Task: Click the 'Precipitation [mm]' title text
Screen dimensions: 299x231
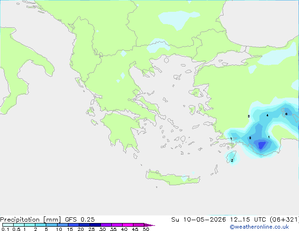Action: pyautogui.click(x=30, y=220)
